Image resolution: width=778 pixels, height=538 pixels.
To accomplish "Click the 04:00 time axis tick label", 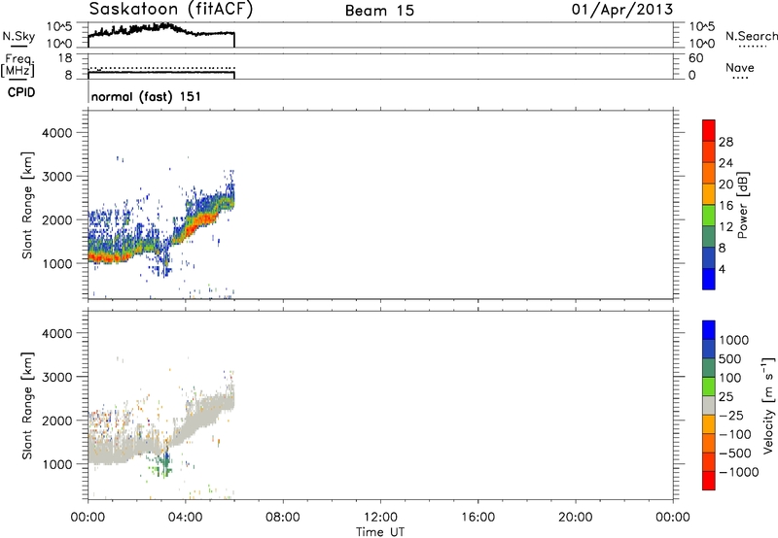I will coord(185,518).
